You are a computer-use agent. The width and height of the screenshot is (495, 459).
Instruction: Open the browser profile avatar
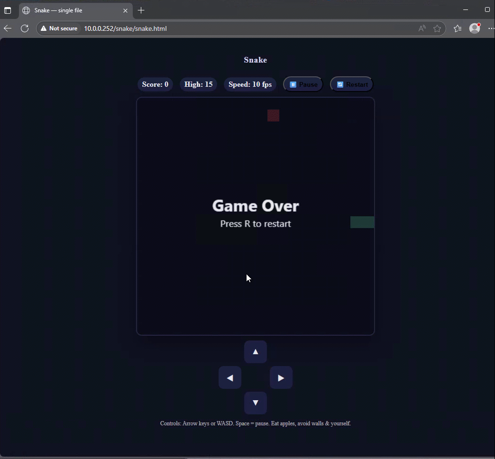pos(474,28)
